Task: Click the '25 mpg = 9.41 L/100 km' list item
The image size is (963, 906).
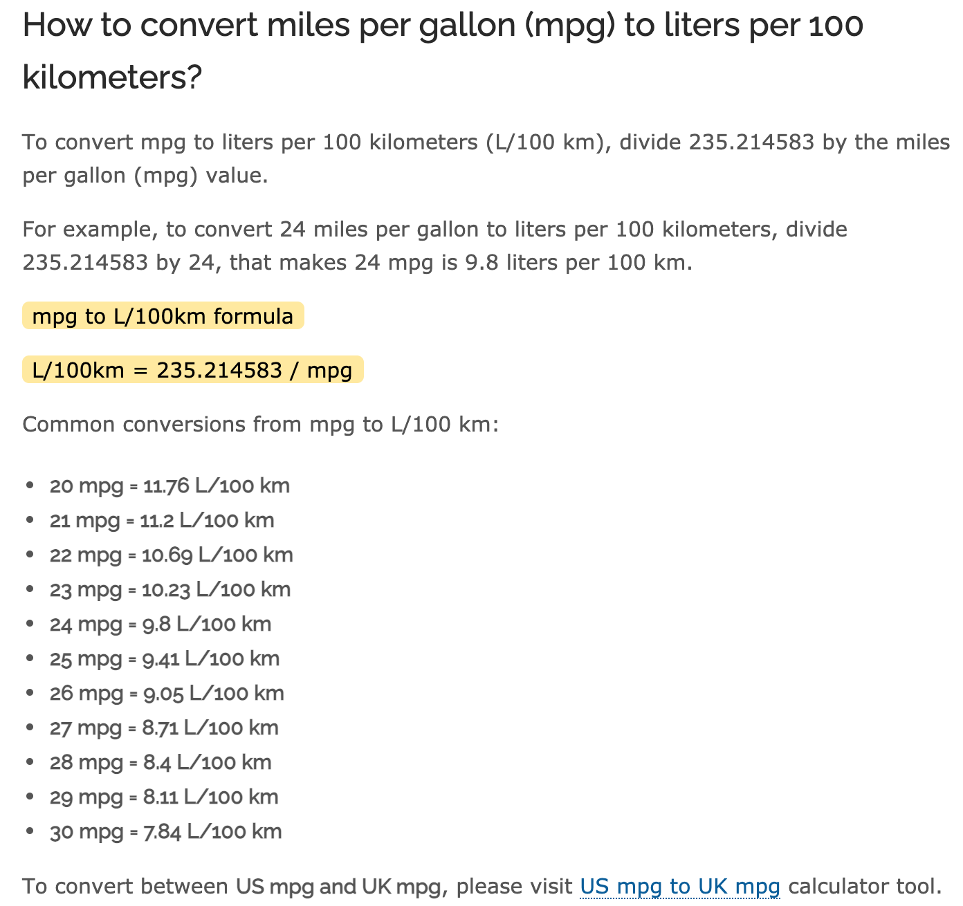Action: [x=164, y=658]
